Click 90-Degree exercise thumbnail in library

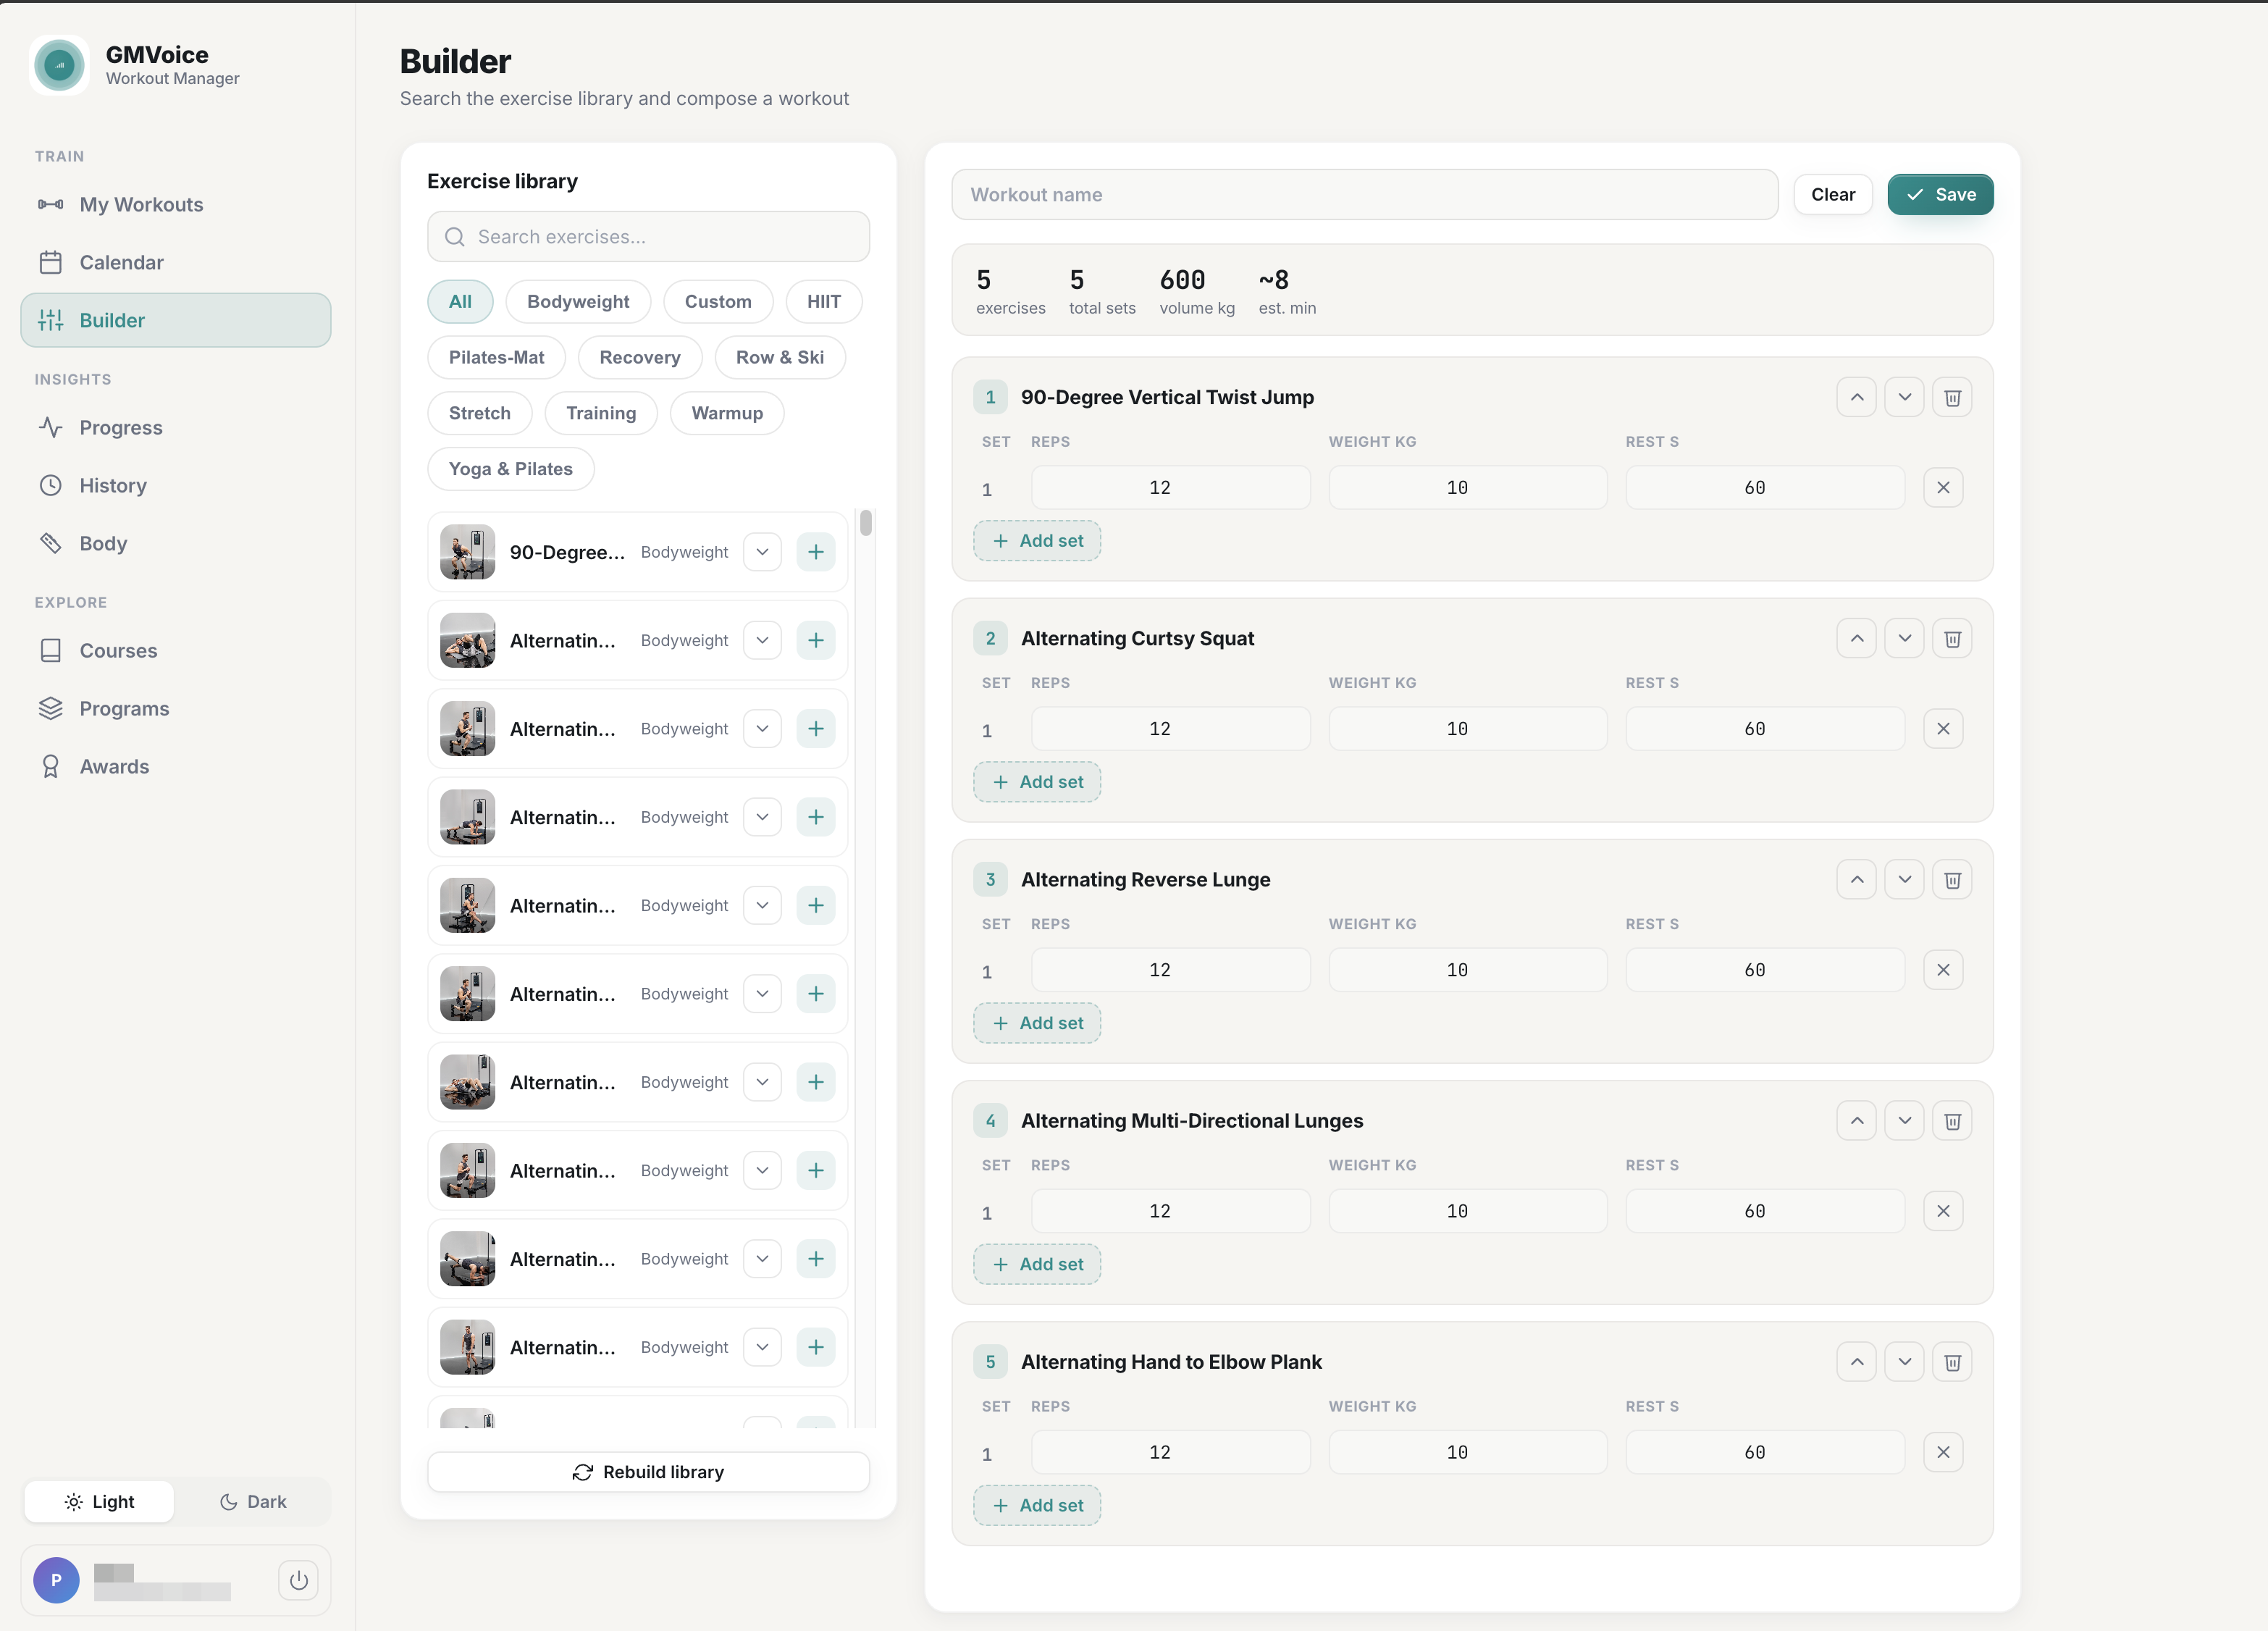click(467, 552)
